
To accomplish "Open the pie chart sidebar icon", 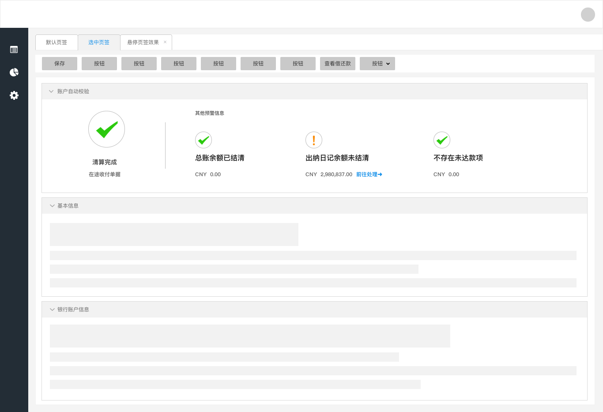I will (14, 72).
